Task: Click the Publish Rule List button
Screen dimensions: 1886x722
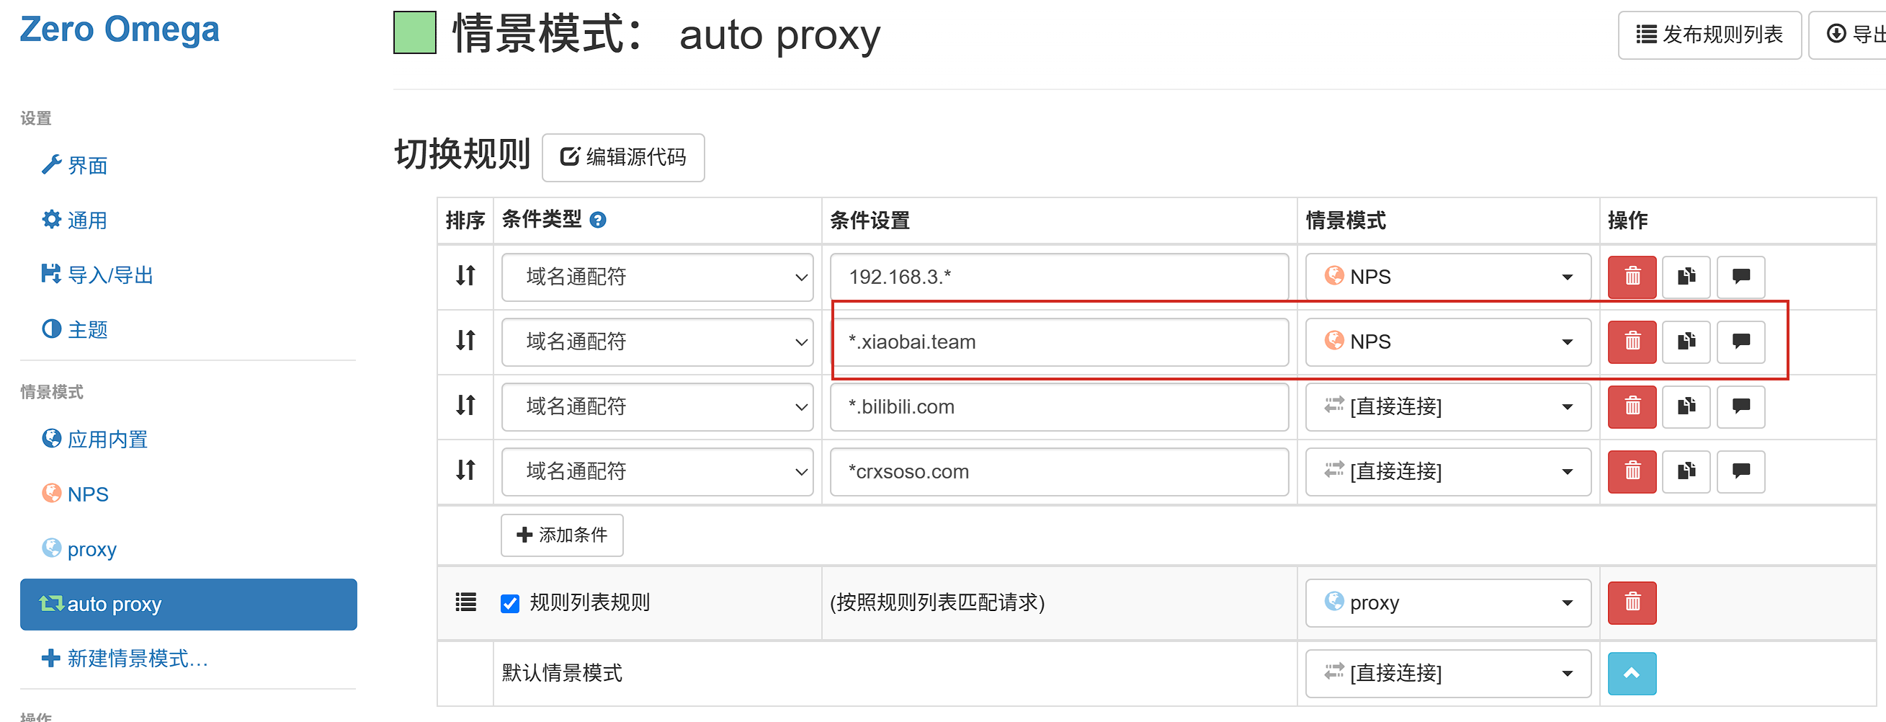Action: [1709, 35]
